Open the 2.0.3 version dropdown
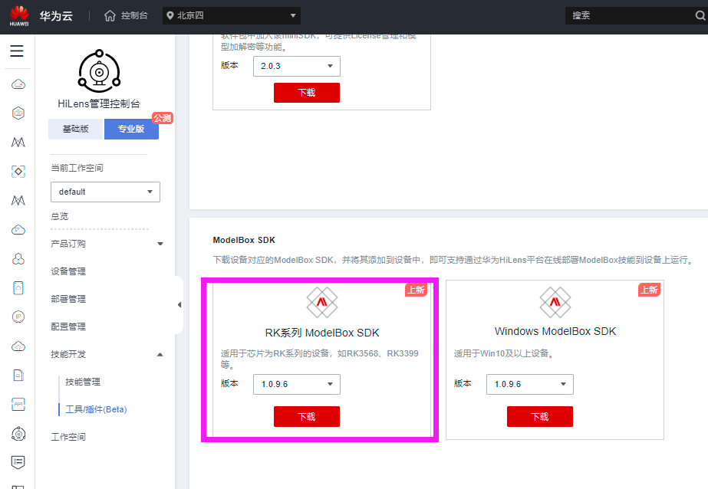The width and height of the screenshot is (708, 489). click(x=297, y=67)
